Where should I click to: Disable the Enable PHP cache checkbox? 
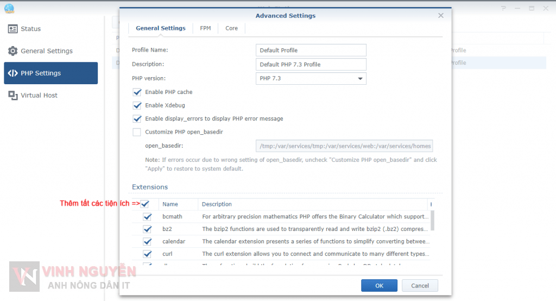[x=137, y=92]
